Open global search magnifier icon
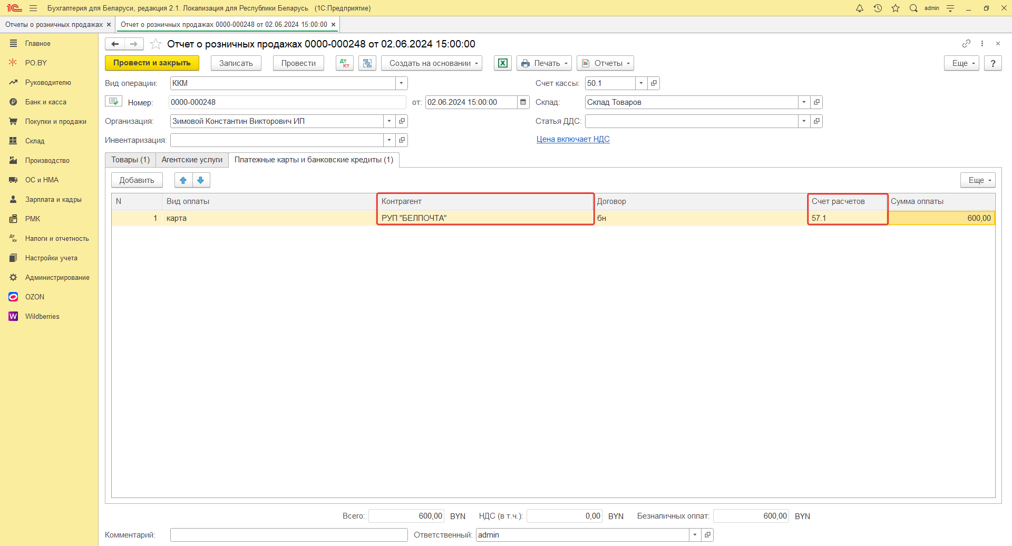 [x=913, y=8]
